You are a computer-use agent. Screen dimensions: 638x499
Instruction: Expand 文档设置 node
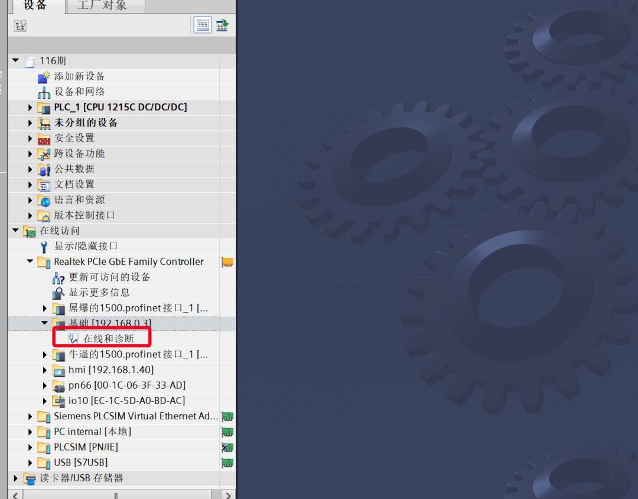click(x=30, y=185)
